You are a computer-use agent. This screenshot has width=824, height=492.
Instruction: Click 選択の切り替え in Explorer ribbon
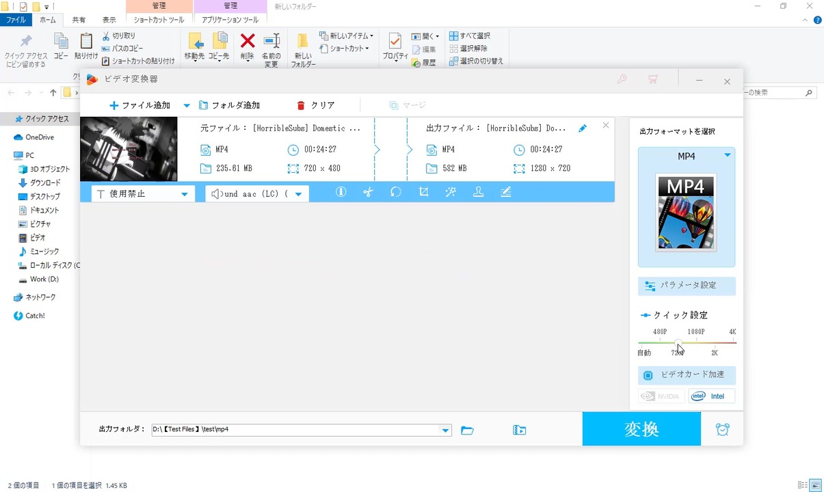(477, 61)
